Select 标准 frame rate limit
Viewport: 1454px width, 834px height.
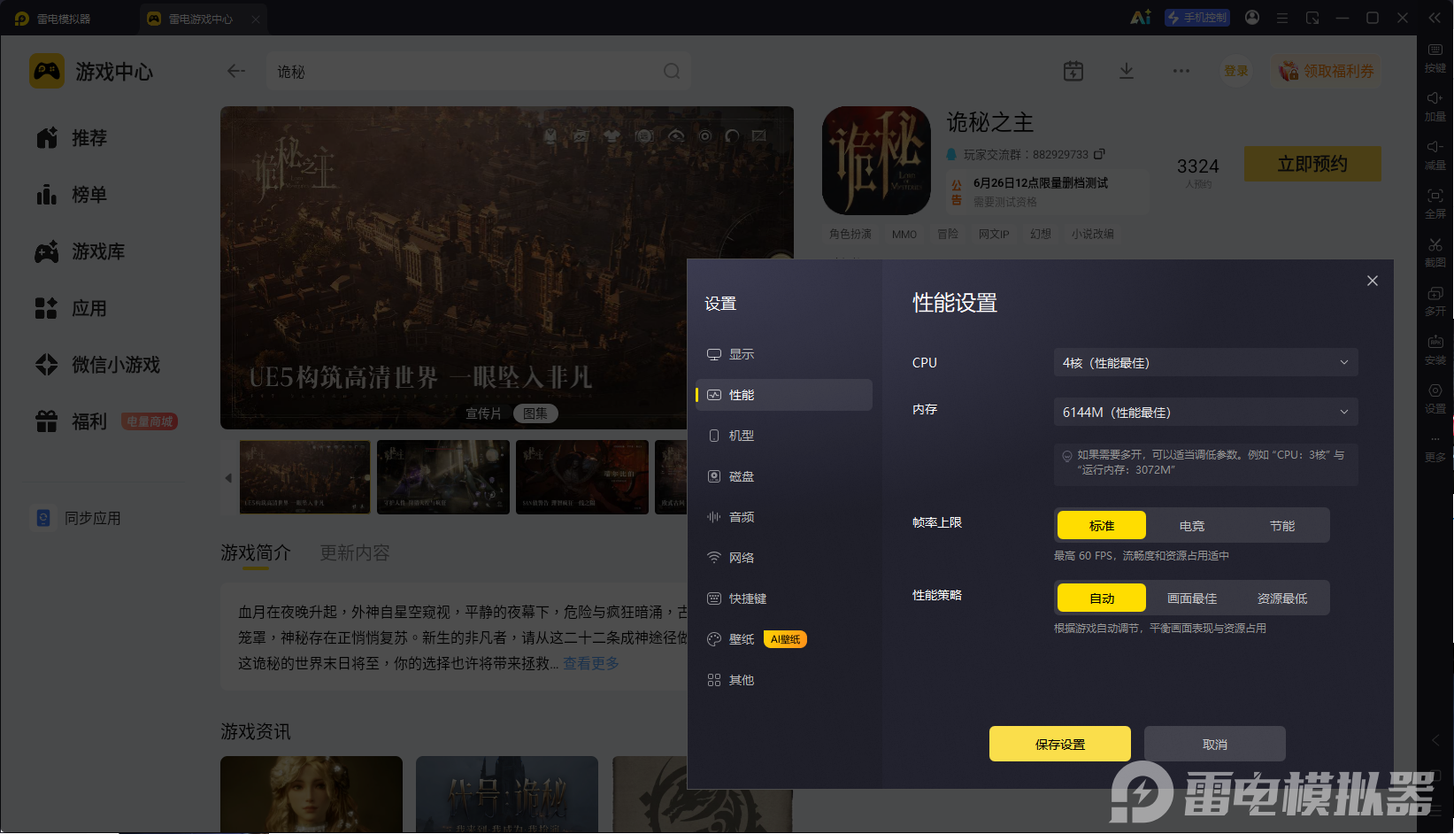[1102, 526]
